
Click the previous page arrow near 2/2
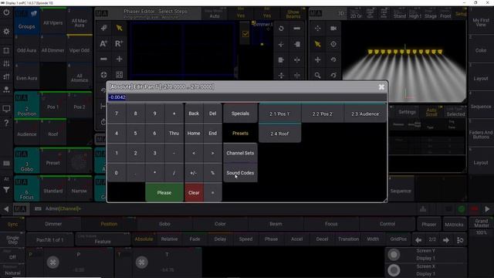(x=418, y=240)
